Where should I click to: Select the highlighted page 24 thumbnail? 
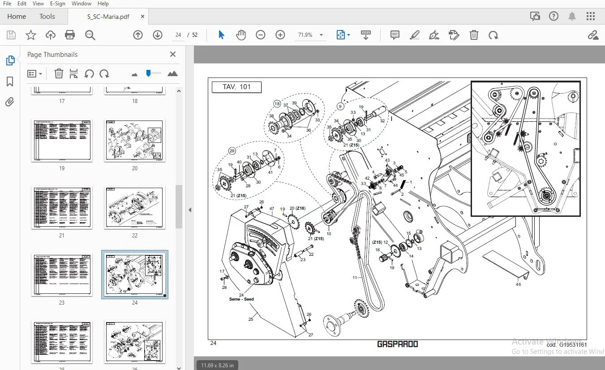point(135,275)
